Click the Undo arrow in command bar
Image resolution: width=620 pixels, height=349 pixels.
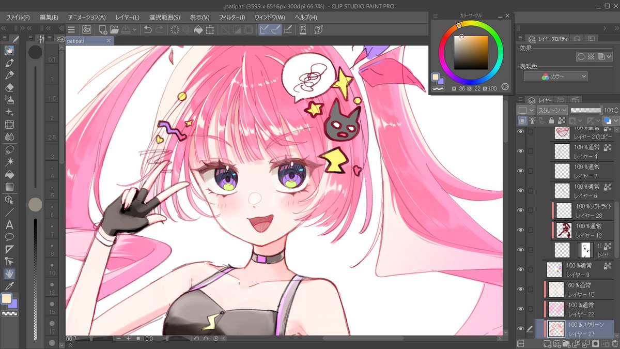point(148,29)
